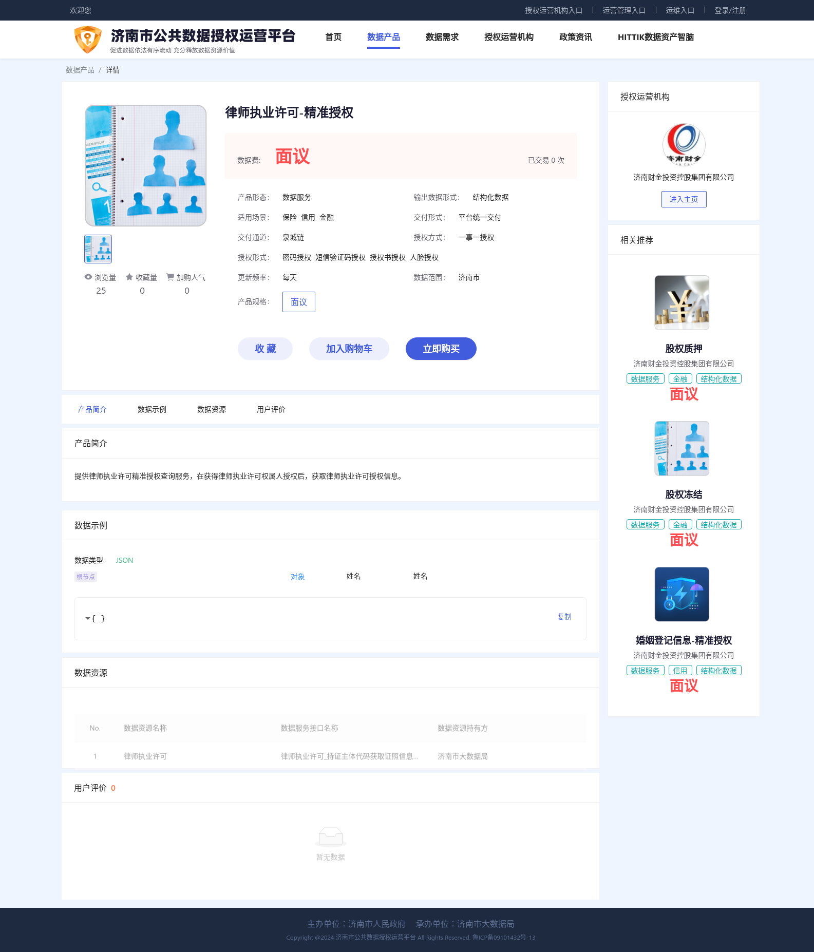This screenshot has height=952, width=814.
Task: Click the main product image
Action: tap(146, 165)
